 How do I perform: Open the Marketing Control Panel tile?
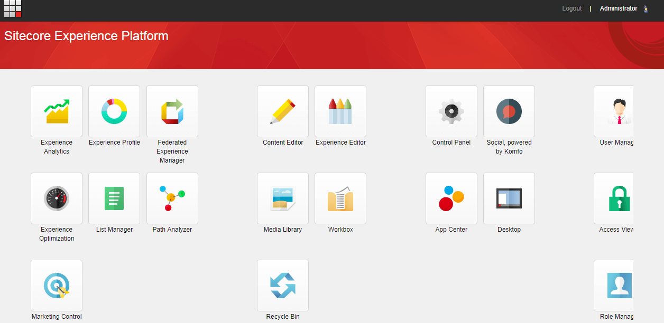point(57,286)
